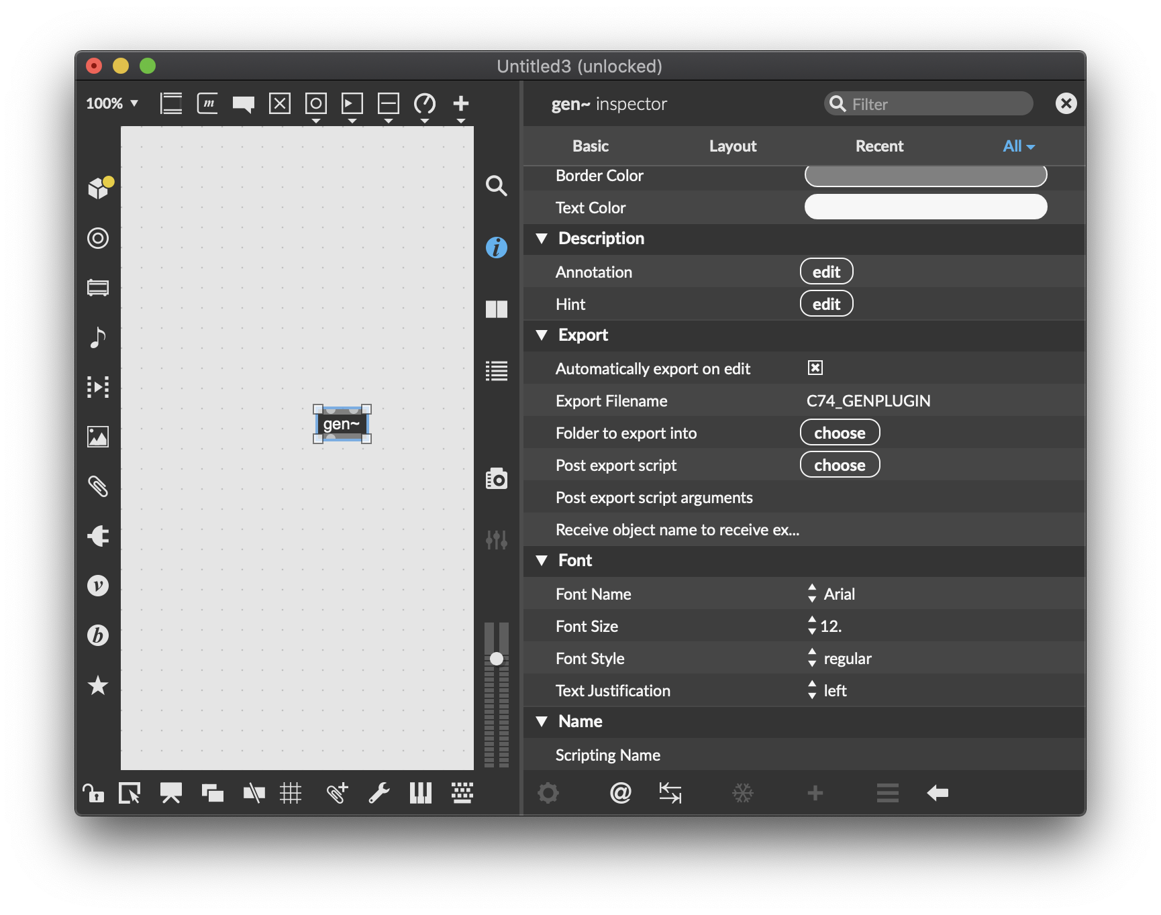Choose Folder to export into
The height and width of the screenshot is (915, 1161).
click(x=840, y=433)
